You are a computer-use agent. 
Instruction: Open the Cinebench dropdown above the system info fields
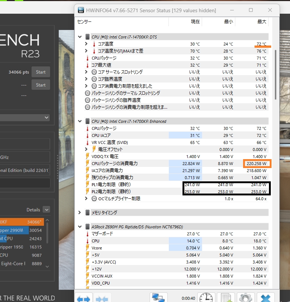(x=25, y=117)
